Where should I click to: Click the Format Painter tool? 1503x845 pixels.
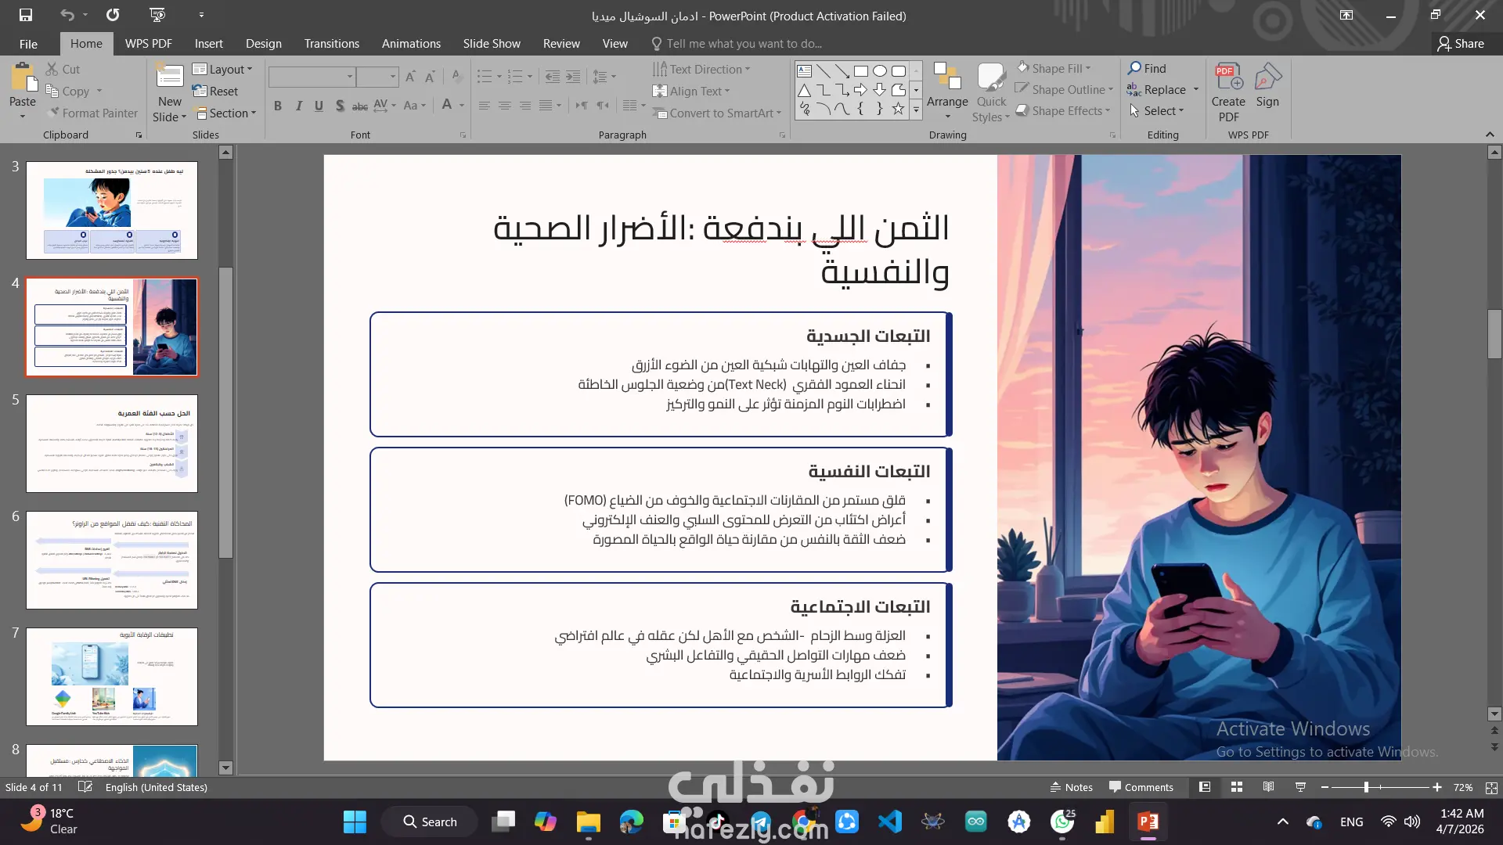(92, 113)
